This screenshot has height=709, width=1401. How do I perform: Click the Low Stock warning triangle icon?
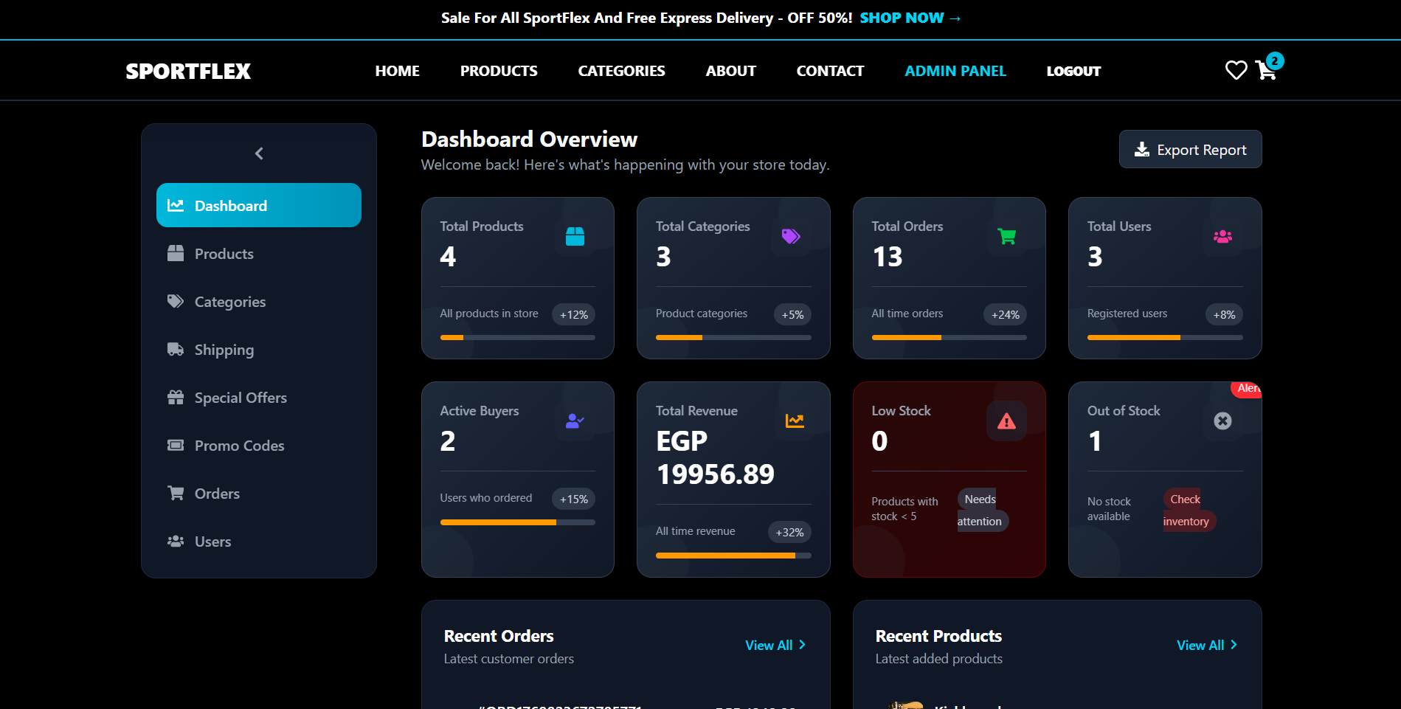coord(1006,421)
